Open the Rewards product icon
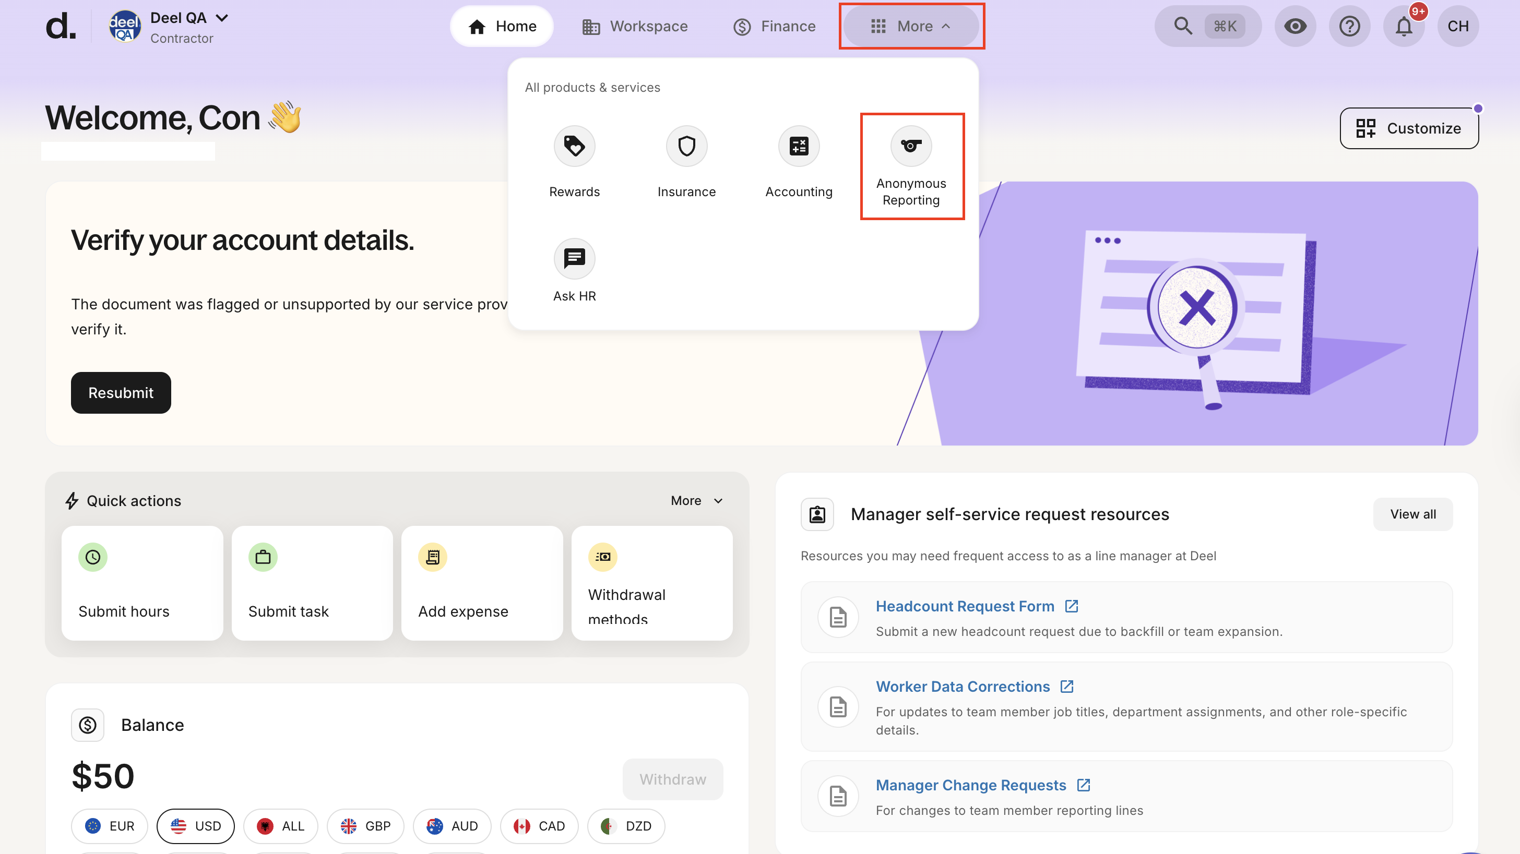 [574, 146]
